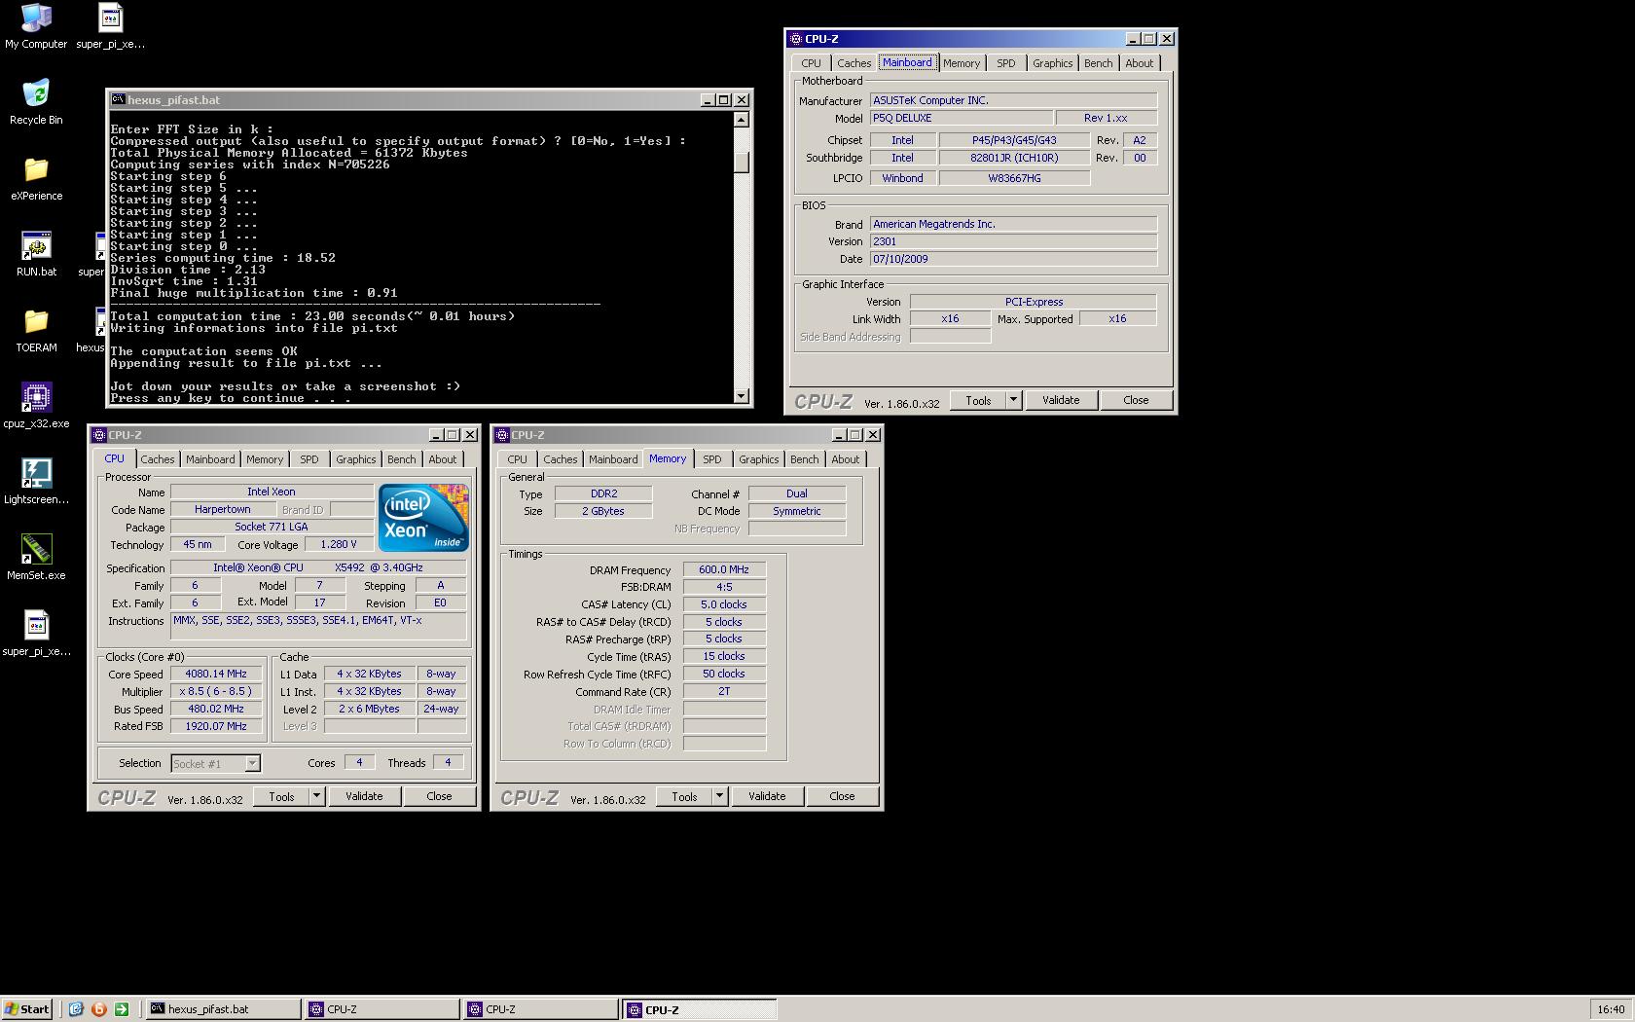Open Tools dropdown arrow in CPU window
Viewport: 1635px width, 1022px height.
(316, 796)
